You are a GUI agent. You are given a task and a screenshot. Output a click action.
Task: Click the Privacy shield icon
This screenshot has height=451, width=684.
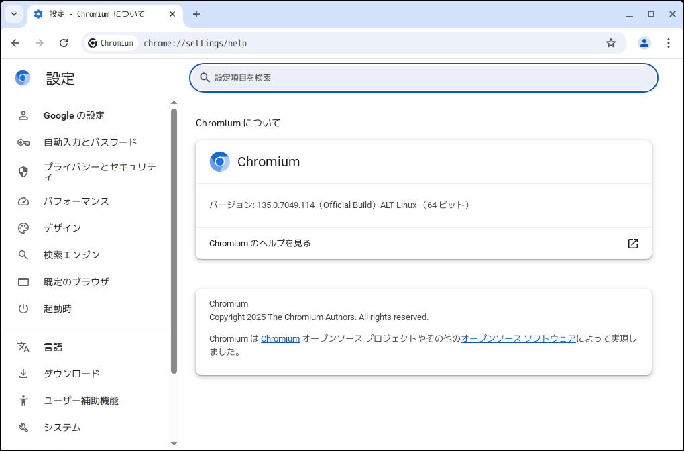point(23,172)
